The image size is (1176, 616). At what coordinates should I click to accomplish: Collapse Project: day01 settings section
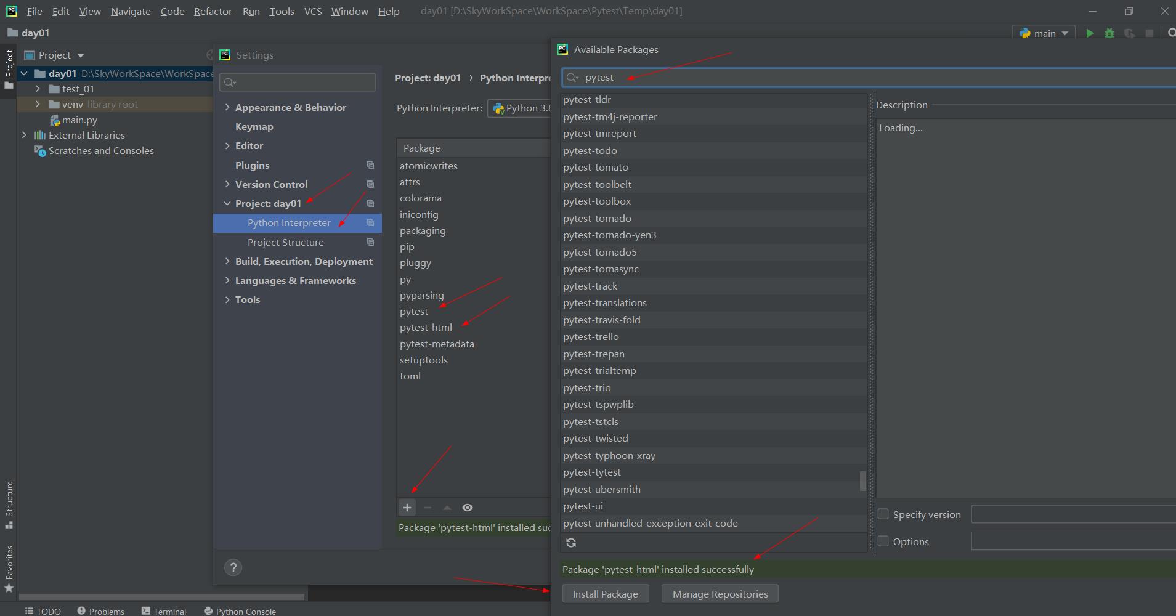227,203
